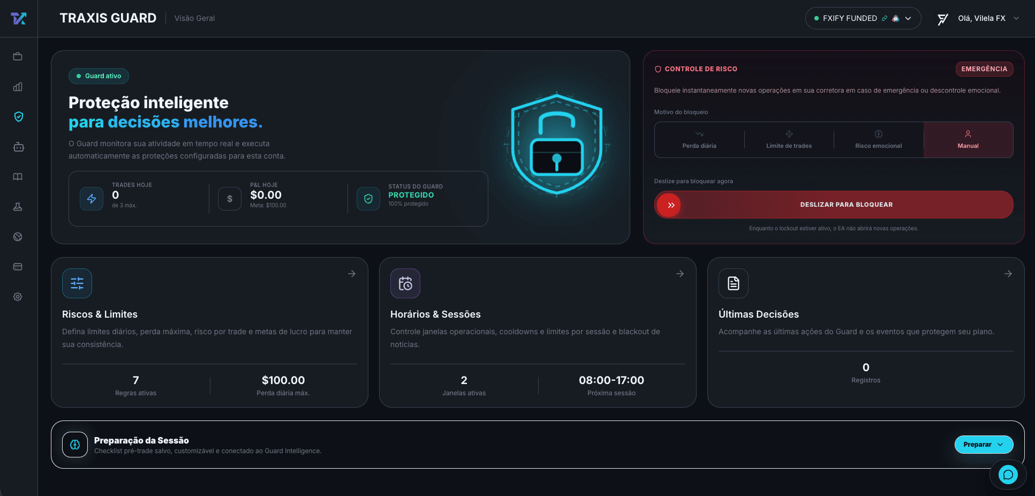Select the shield Guard icon in sidebar
The height and width of the screenshot is (496, 1035).
pos(19,117)
